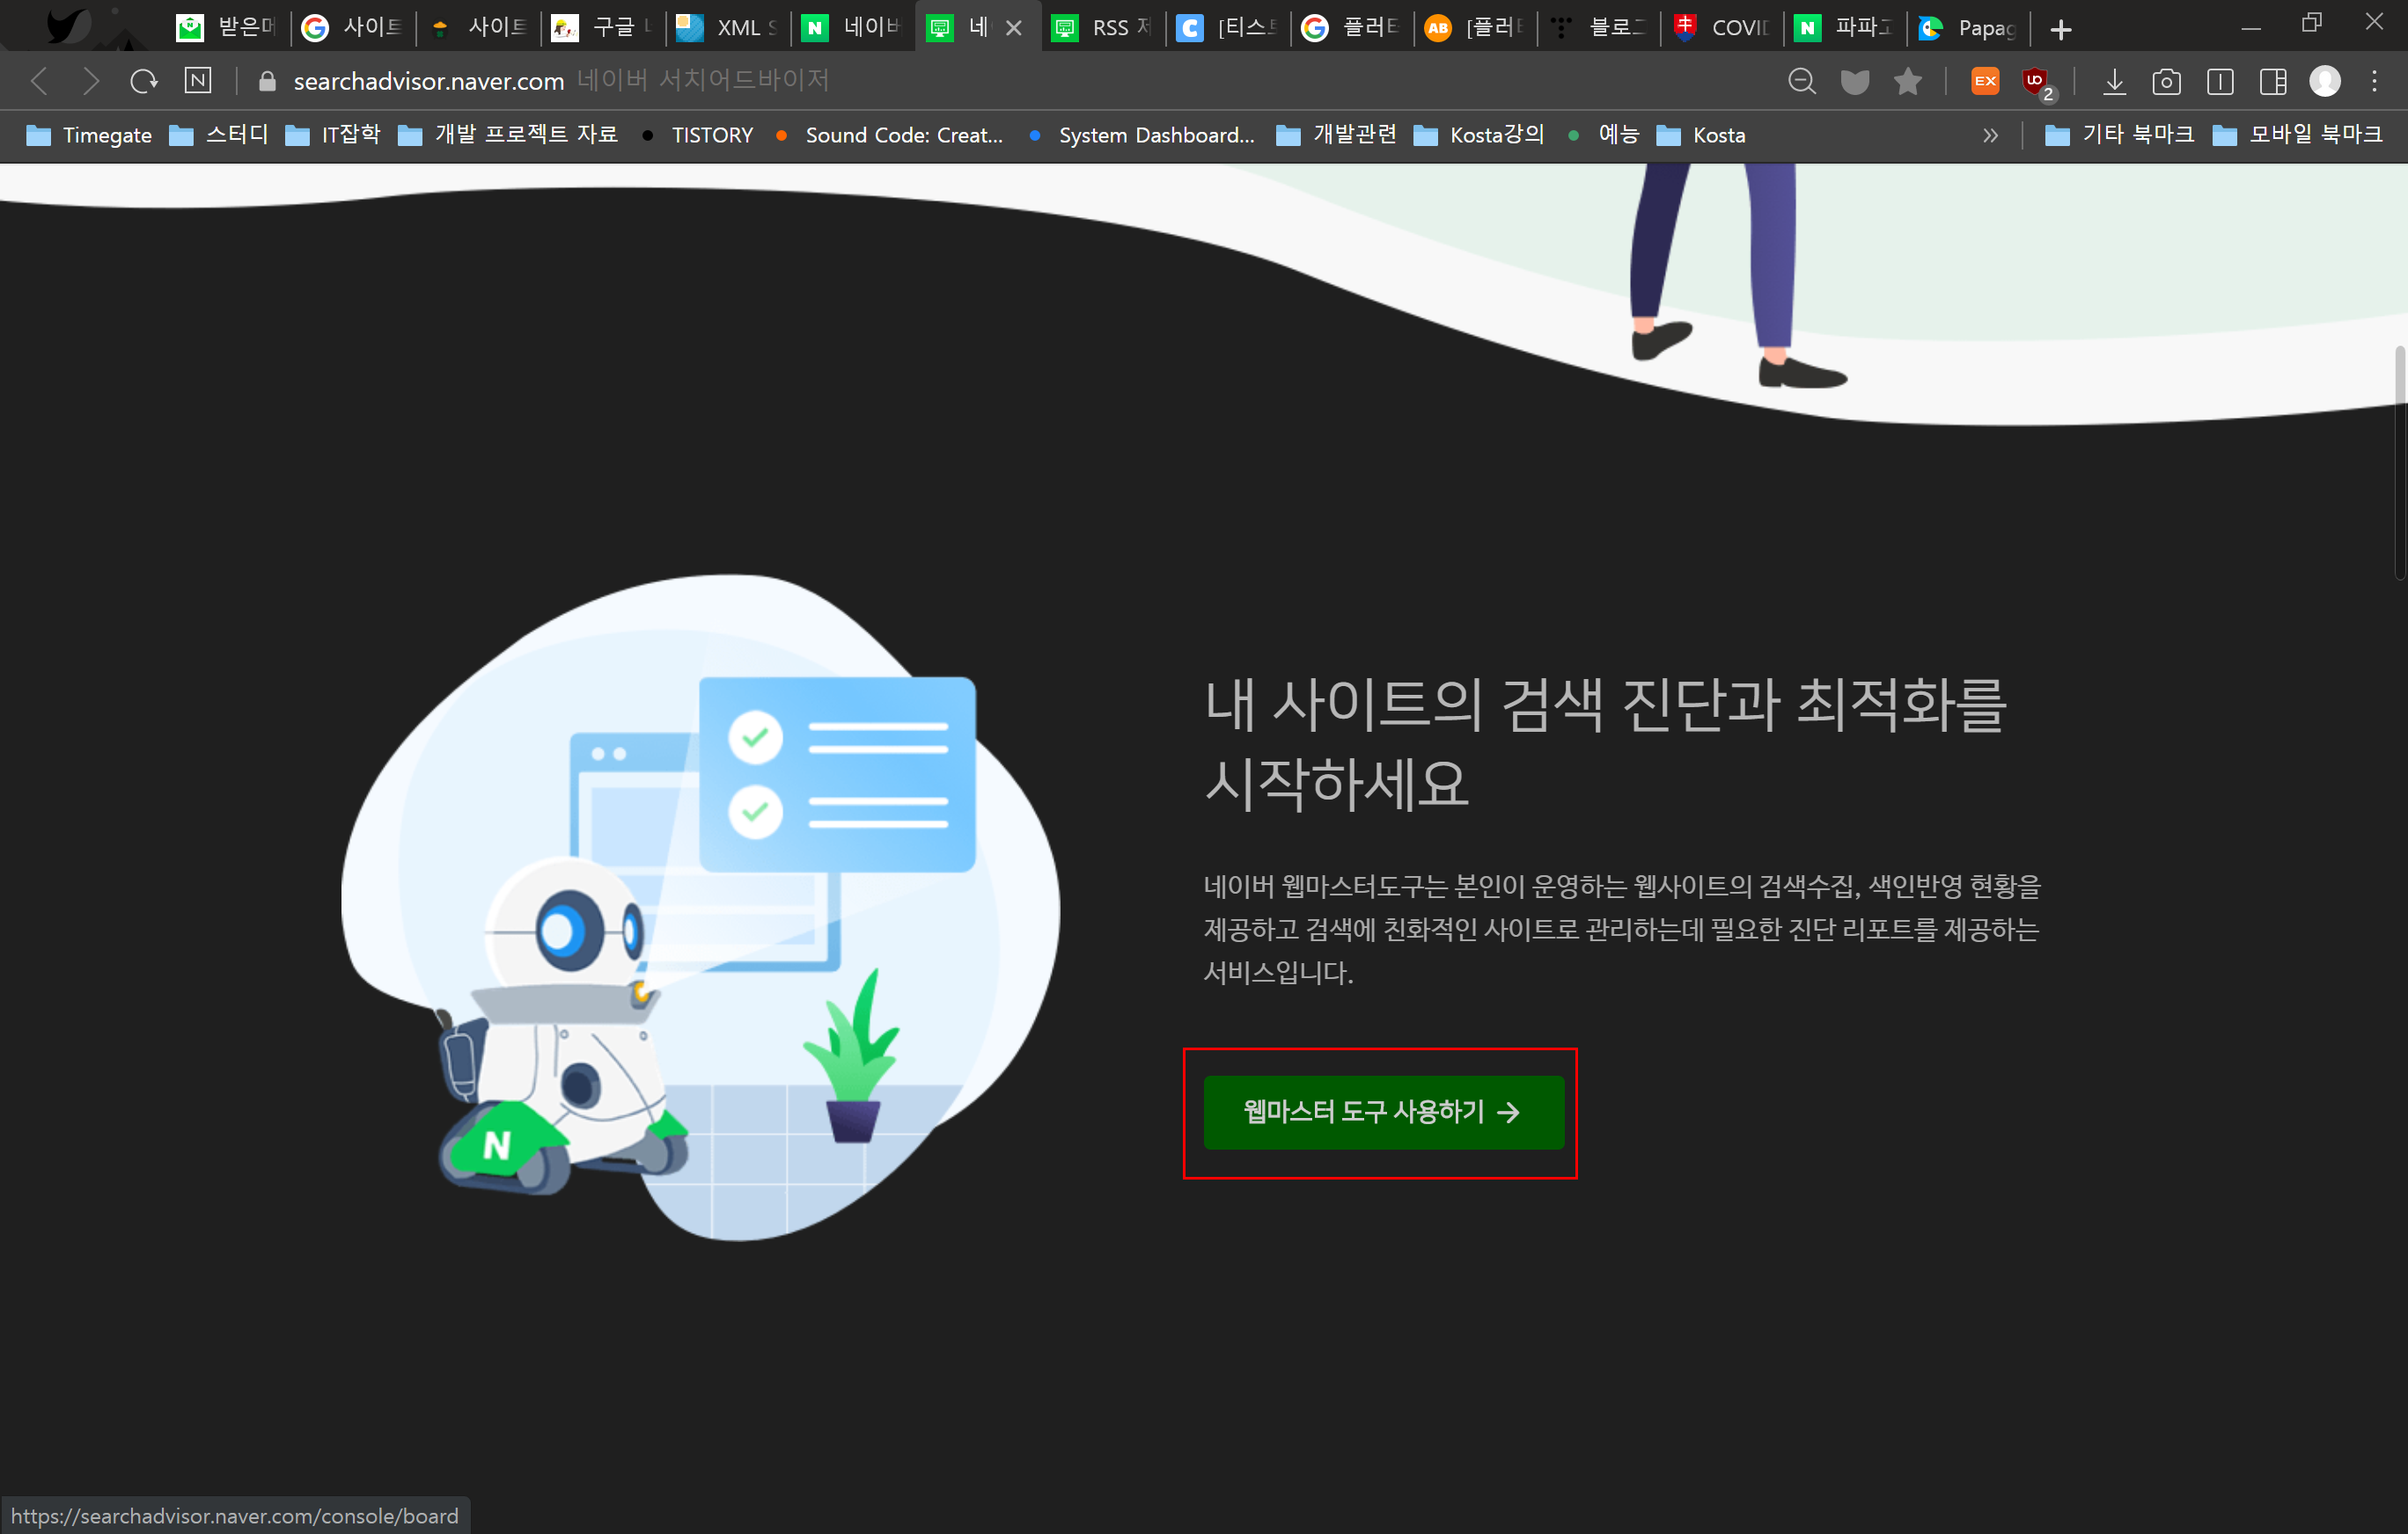The width and height of the screenshot is (2408, 1534).
Task: Open the IT잡학 bookmark folder
Action: pyautogui.click(x=333, y=135)
